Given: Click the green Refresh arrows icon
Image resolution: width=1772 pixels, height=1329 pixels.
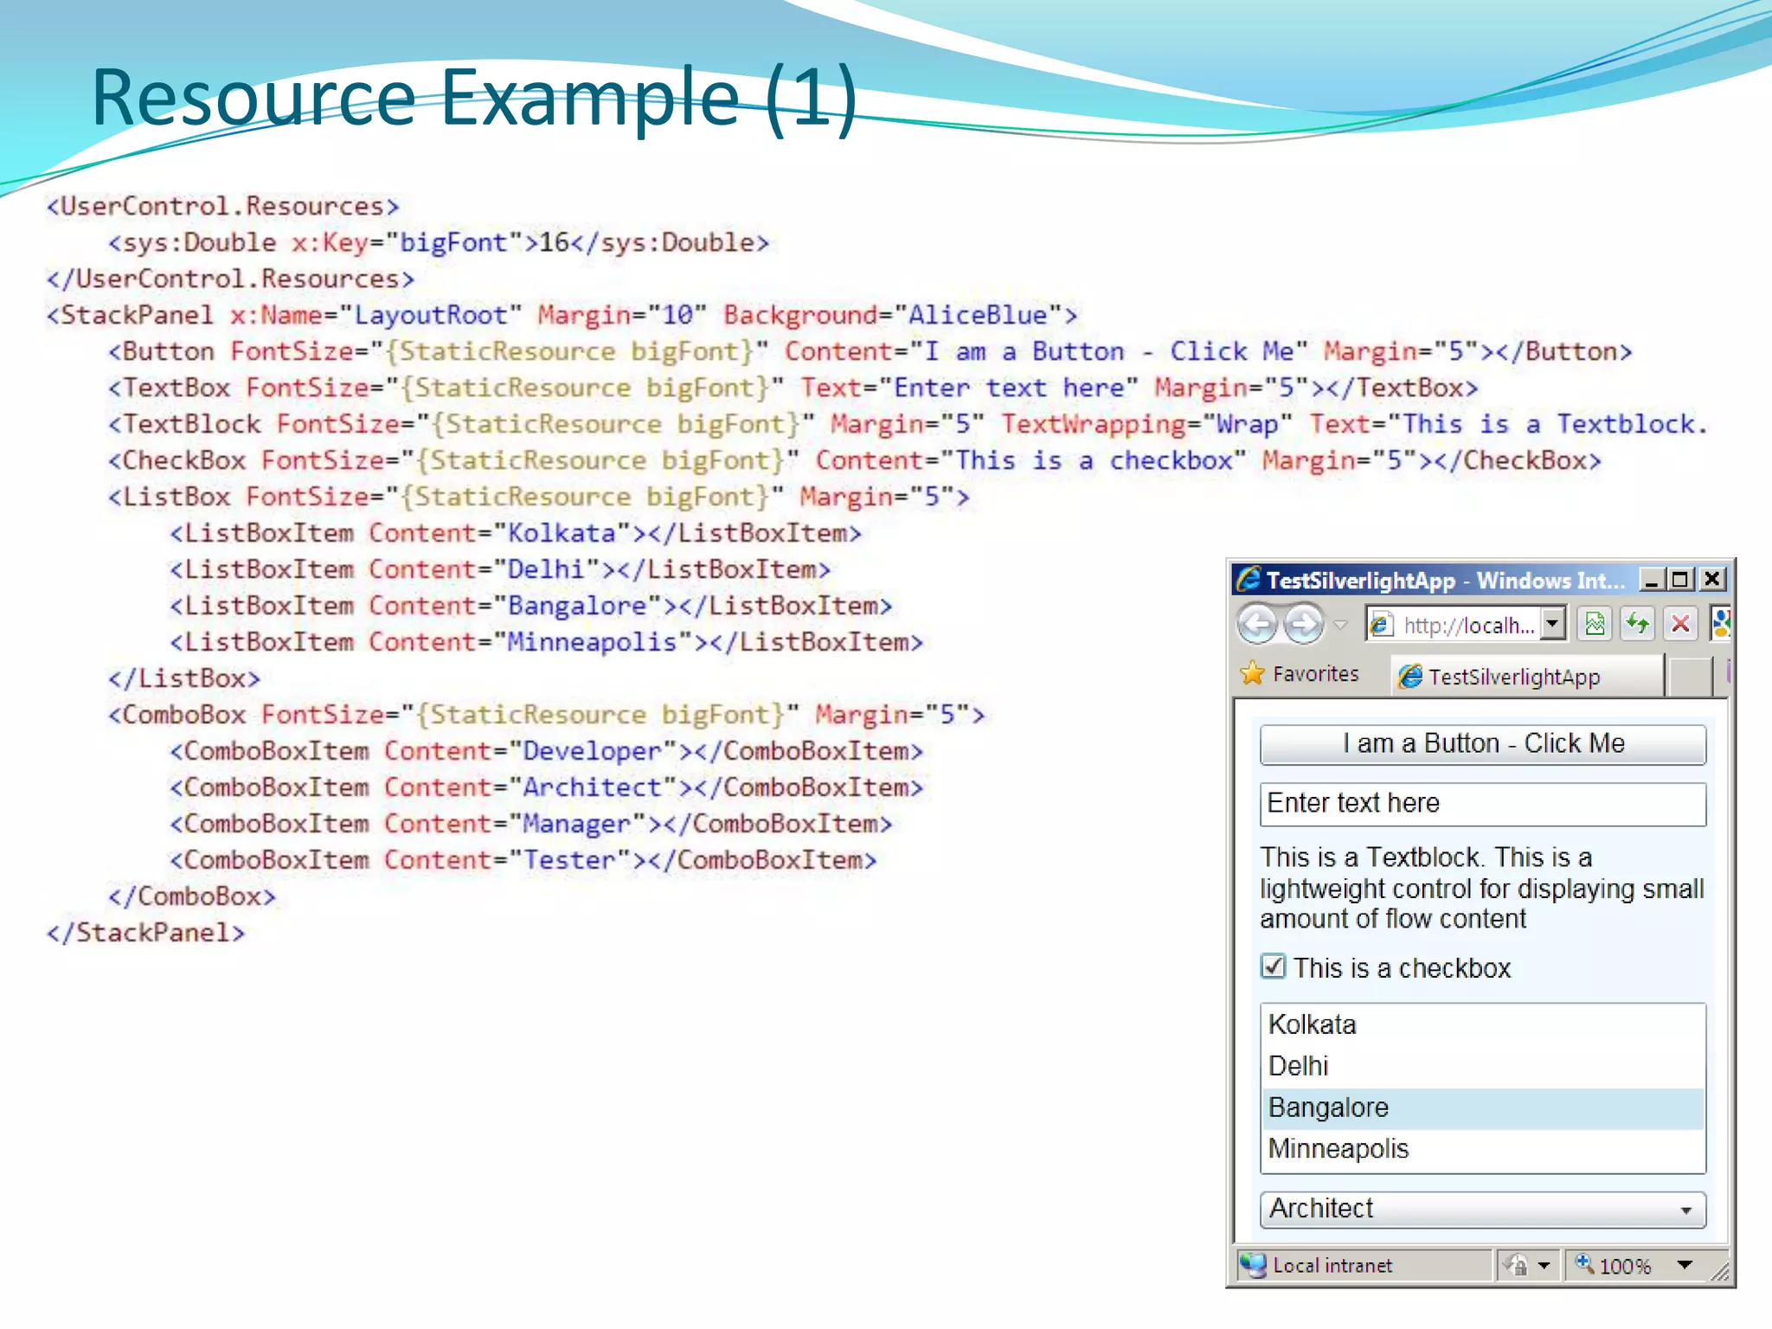Looking at the screenshot, I should pos(1637,624).
